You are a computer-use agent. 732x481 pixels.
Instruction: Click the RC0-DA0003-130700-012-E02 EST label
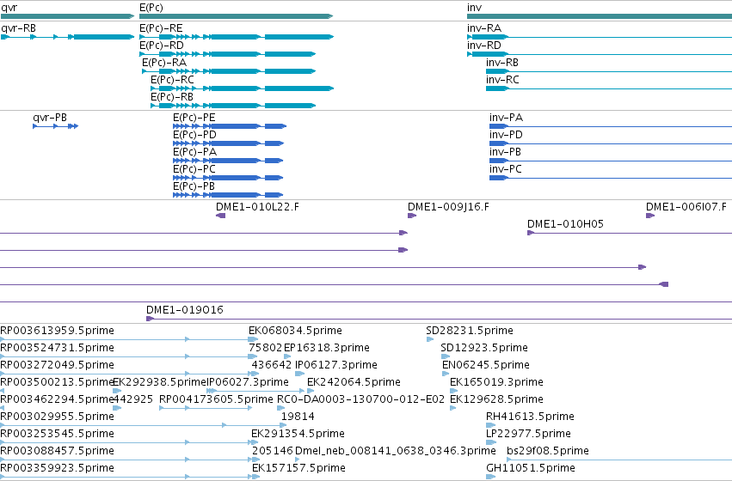(361, 399)
